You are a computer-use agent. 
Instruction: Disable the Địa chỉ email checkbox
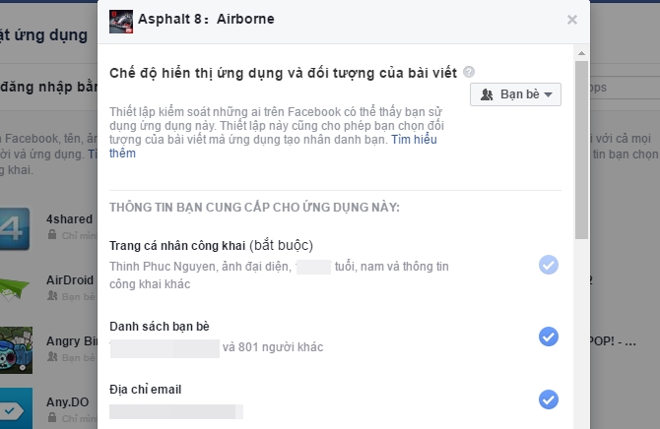(549, 398)
